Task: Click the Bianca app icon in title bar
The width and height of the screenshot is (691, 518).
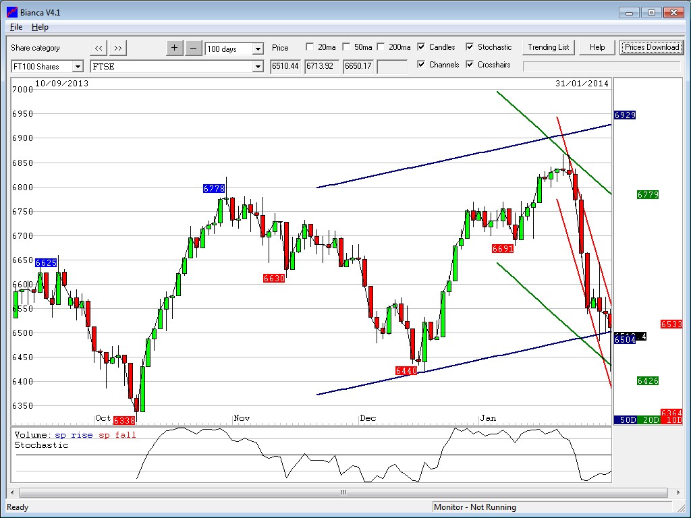Action: click(x=11, y=12)
